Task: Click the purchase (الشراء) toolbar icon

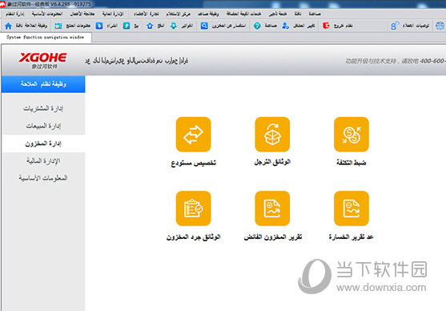Action: [x=99, y=26]
